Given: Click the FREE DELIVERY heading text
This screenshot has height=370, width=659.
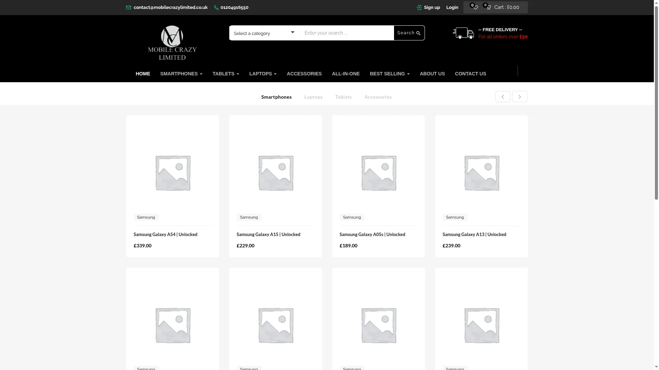Looking at the screenshot, I should click(500, 30).
